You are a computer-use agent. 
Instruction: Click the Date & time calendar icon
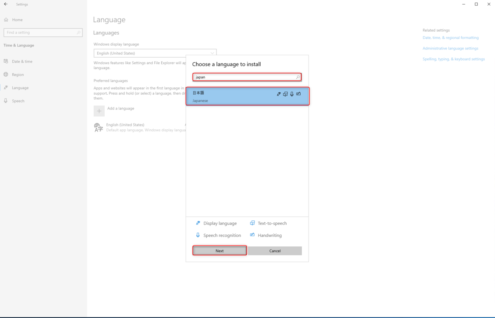(x=6, y=61)
